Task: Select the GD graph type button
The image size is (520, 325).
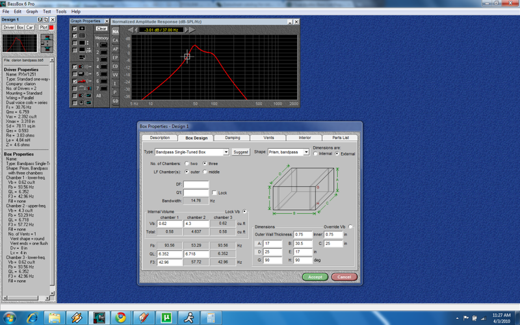Action: point(115,101)
